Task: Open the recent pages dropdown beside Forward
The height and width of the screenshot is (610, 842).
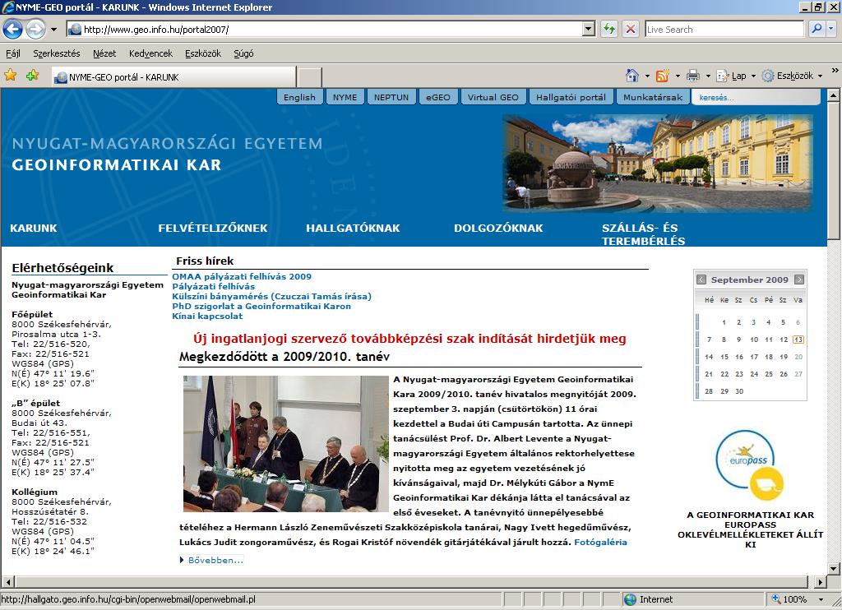Action: (53, 30)
